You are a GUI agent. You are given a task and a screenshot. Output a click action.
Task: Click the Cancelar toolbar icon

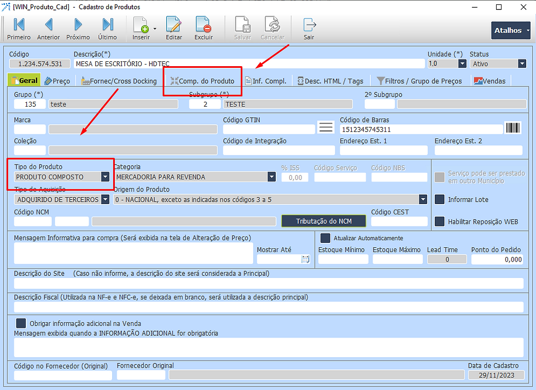(272, 25)
